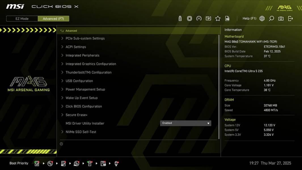Expand Wake Up Event Setup chevron
Screen dimensions: 302x170
(x=62, y=98)
